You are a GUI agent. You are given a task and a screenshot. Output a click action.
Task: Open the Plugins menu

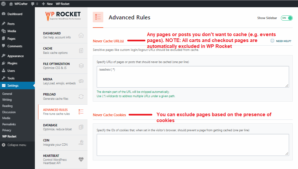pyautogui.click(x=17, y=63)
